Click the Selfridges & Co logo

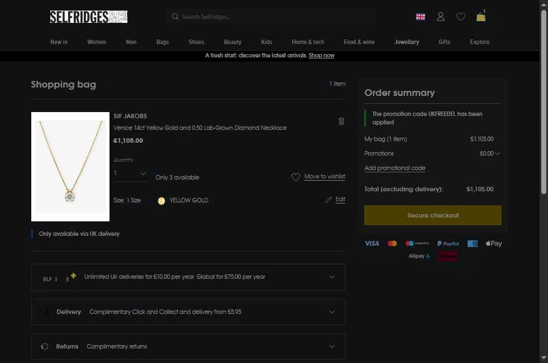[x=89, y=17]
